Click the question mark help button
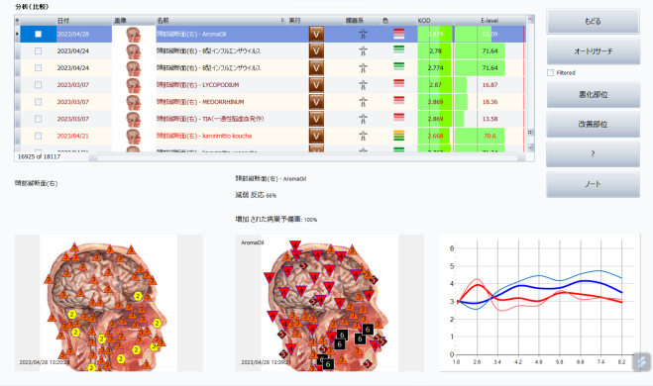Screen dimensions: 653x386 click(593, 153)
